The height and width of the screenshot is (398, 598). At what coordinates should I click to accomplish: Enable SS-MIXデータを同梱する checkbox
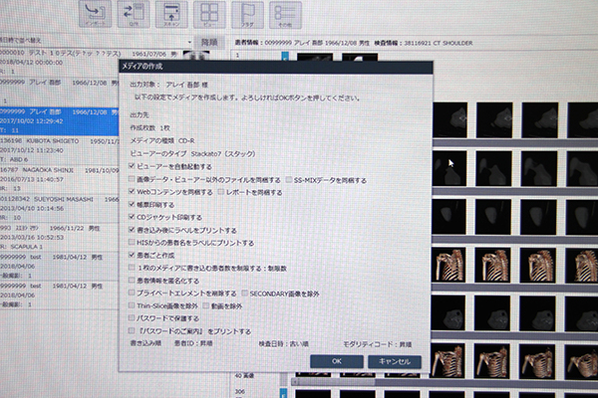(x=289, y=180)
